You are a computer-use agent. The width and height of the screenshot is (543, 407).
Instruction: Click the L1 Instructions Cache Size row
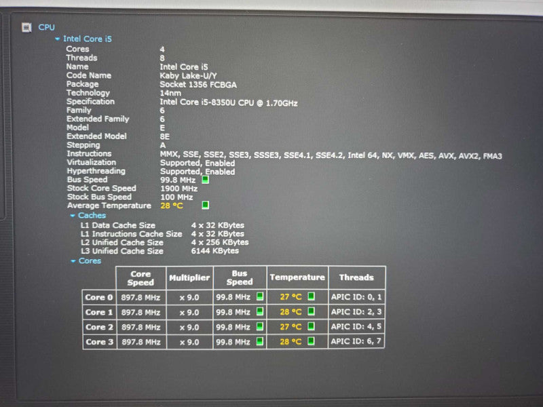coord(162,234)
